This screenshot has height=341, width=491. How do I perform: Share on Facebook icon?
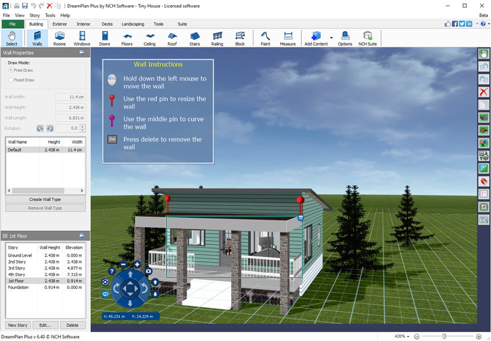coord(454,24)
